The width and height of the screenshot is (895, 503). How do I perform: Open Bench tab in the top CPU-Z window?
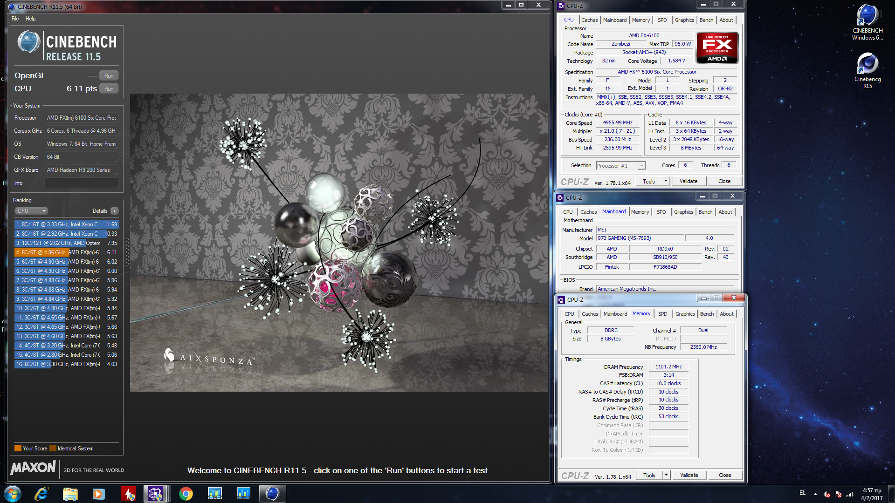tap(706, 20)
